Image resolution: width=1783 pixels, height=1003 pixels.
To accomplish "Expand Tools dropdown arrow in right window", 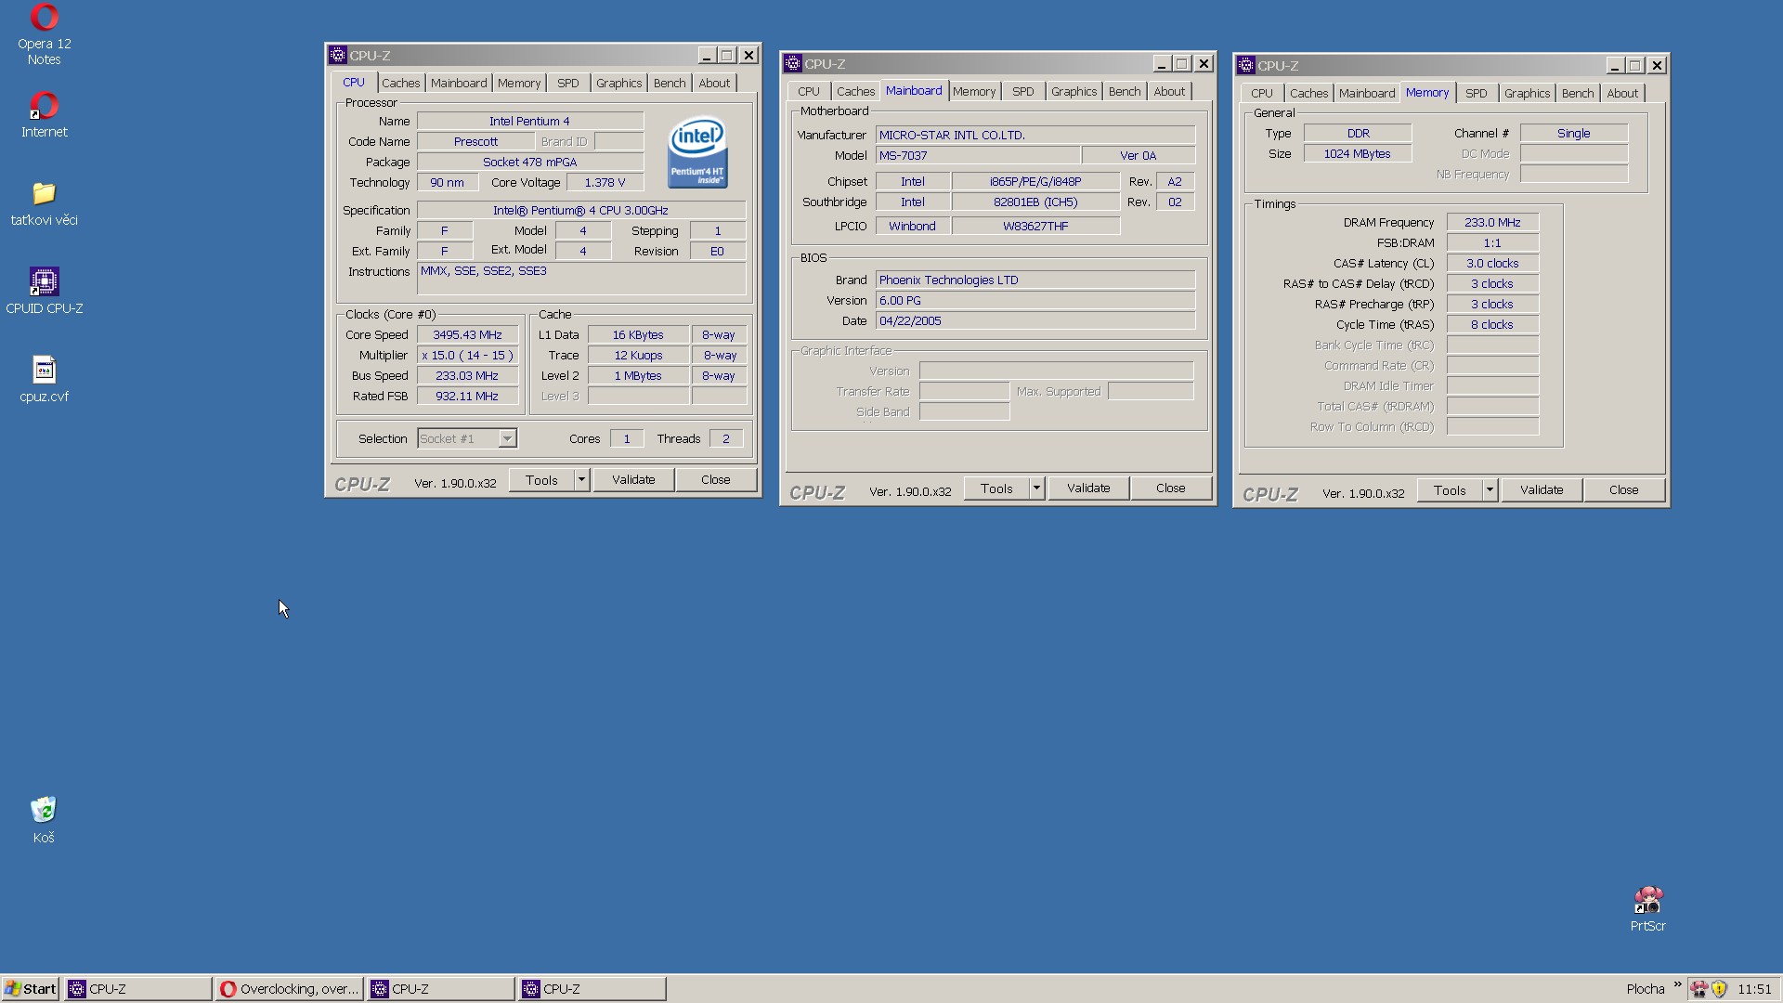I will [1490, 490].
